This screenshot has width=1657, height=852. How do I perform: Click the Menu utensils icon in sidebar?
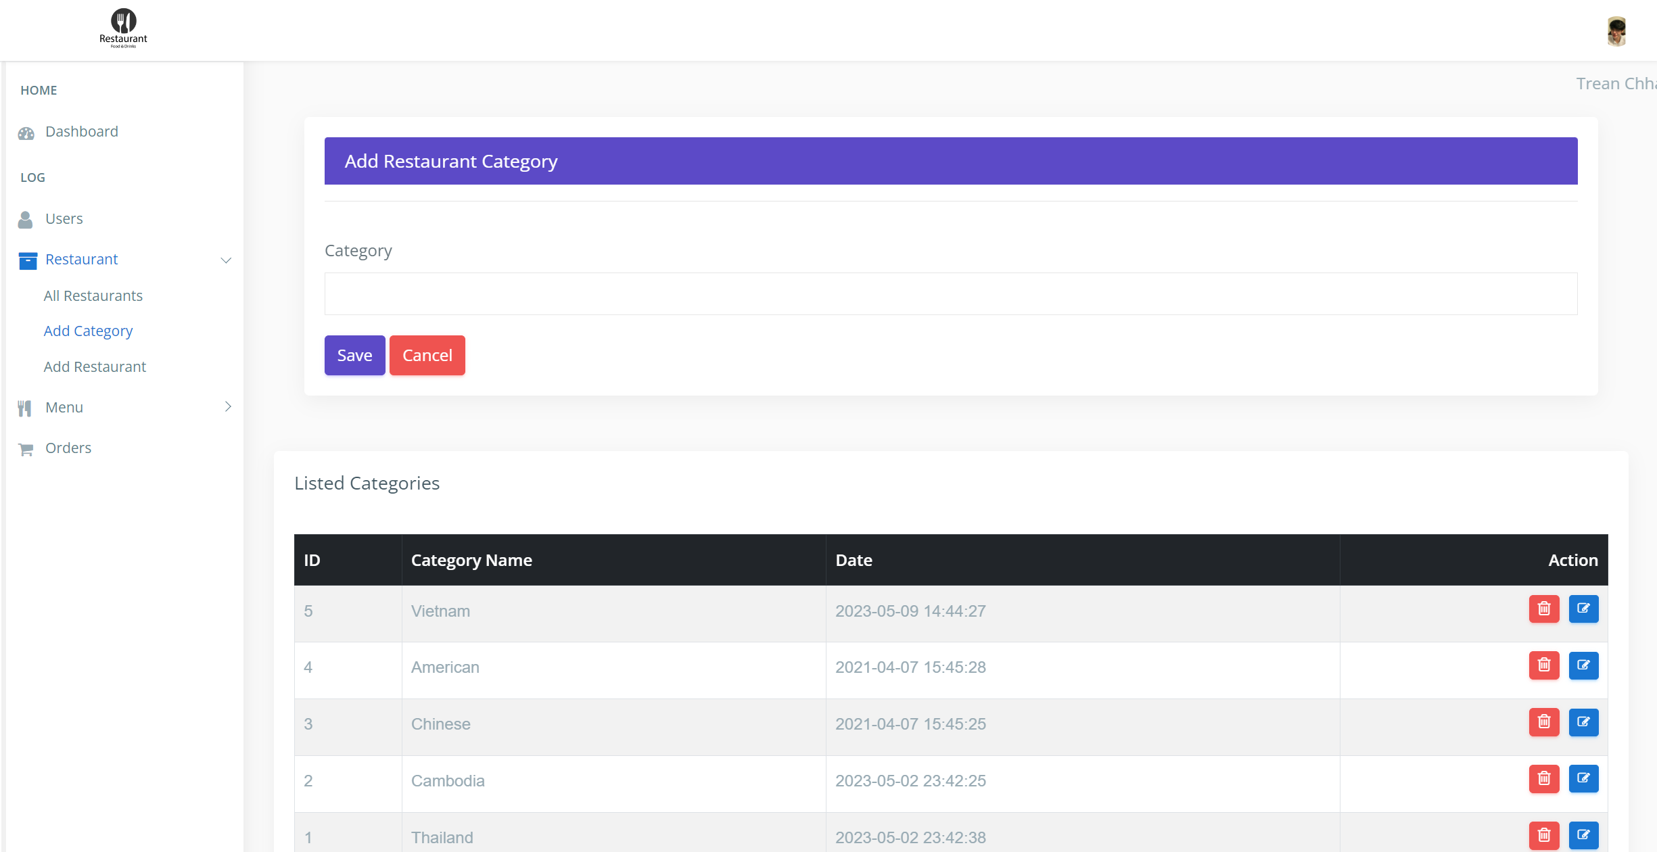click(x=26, y=407)
